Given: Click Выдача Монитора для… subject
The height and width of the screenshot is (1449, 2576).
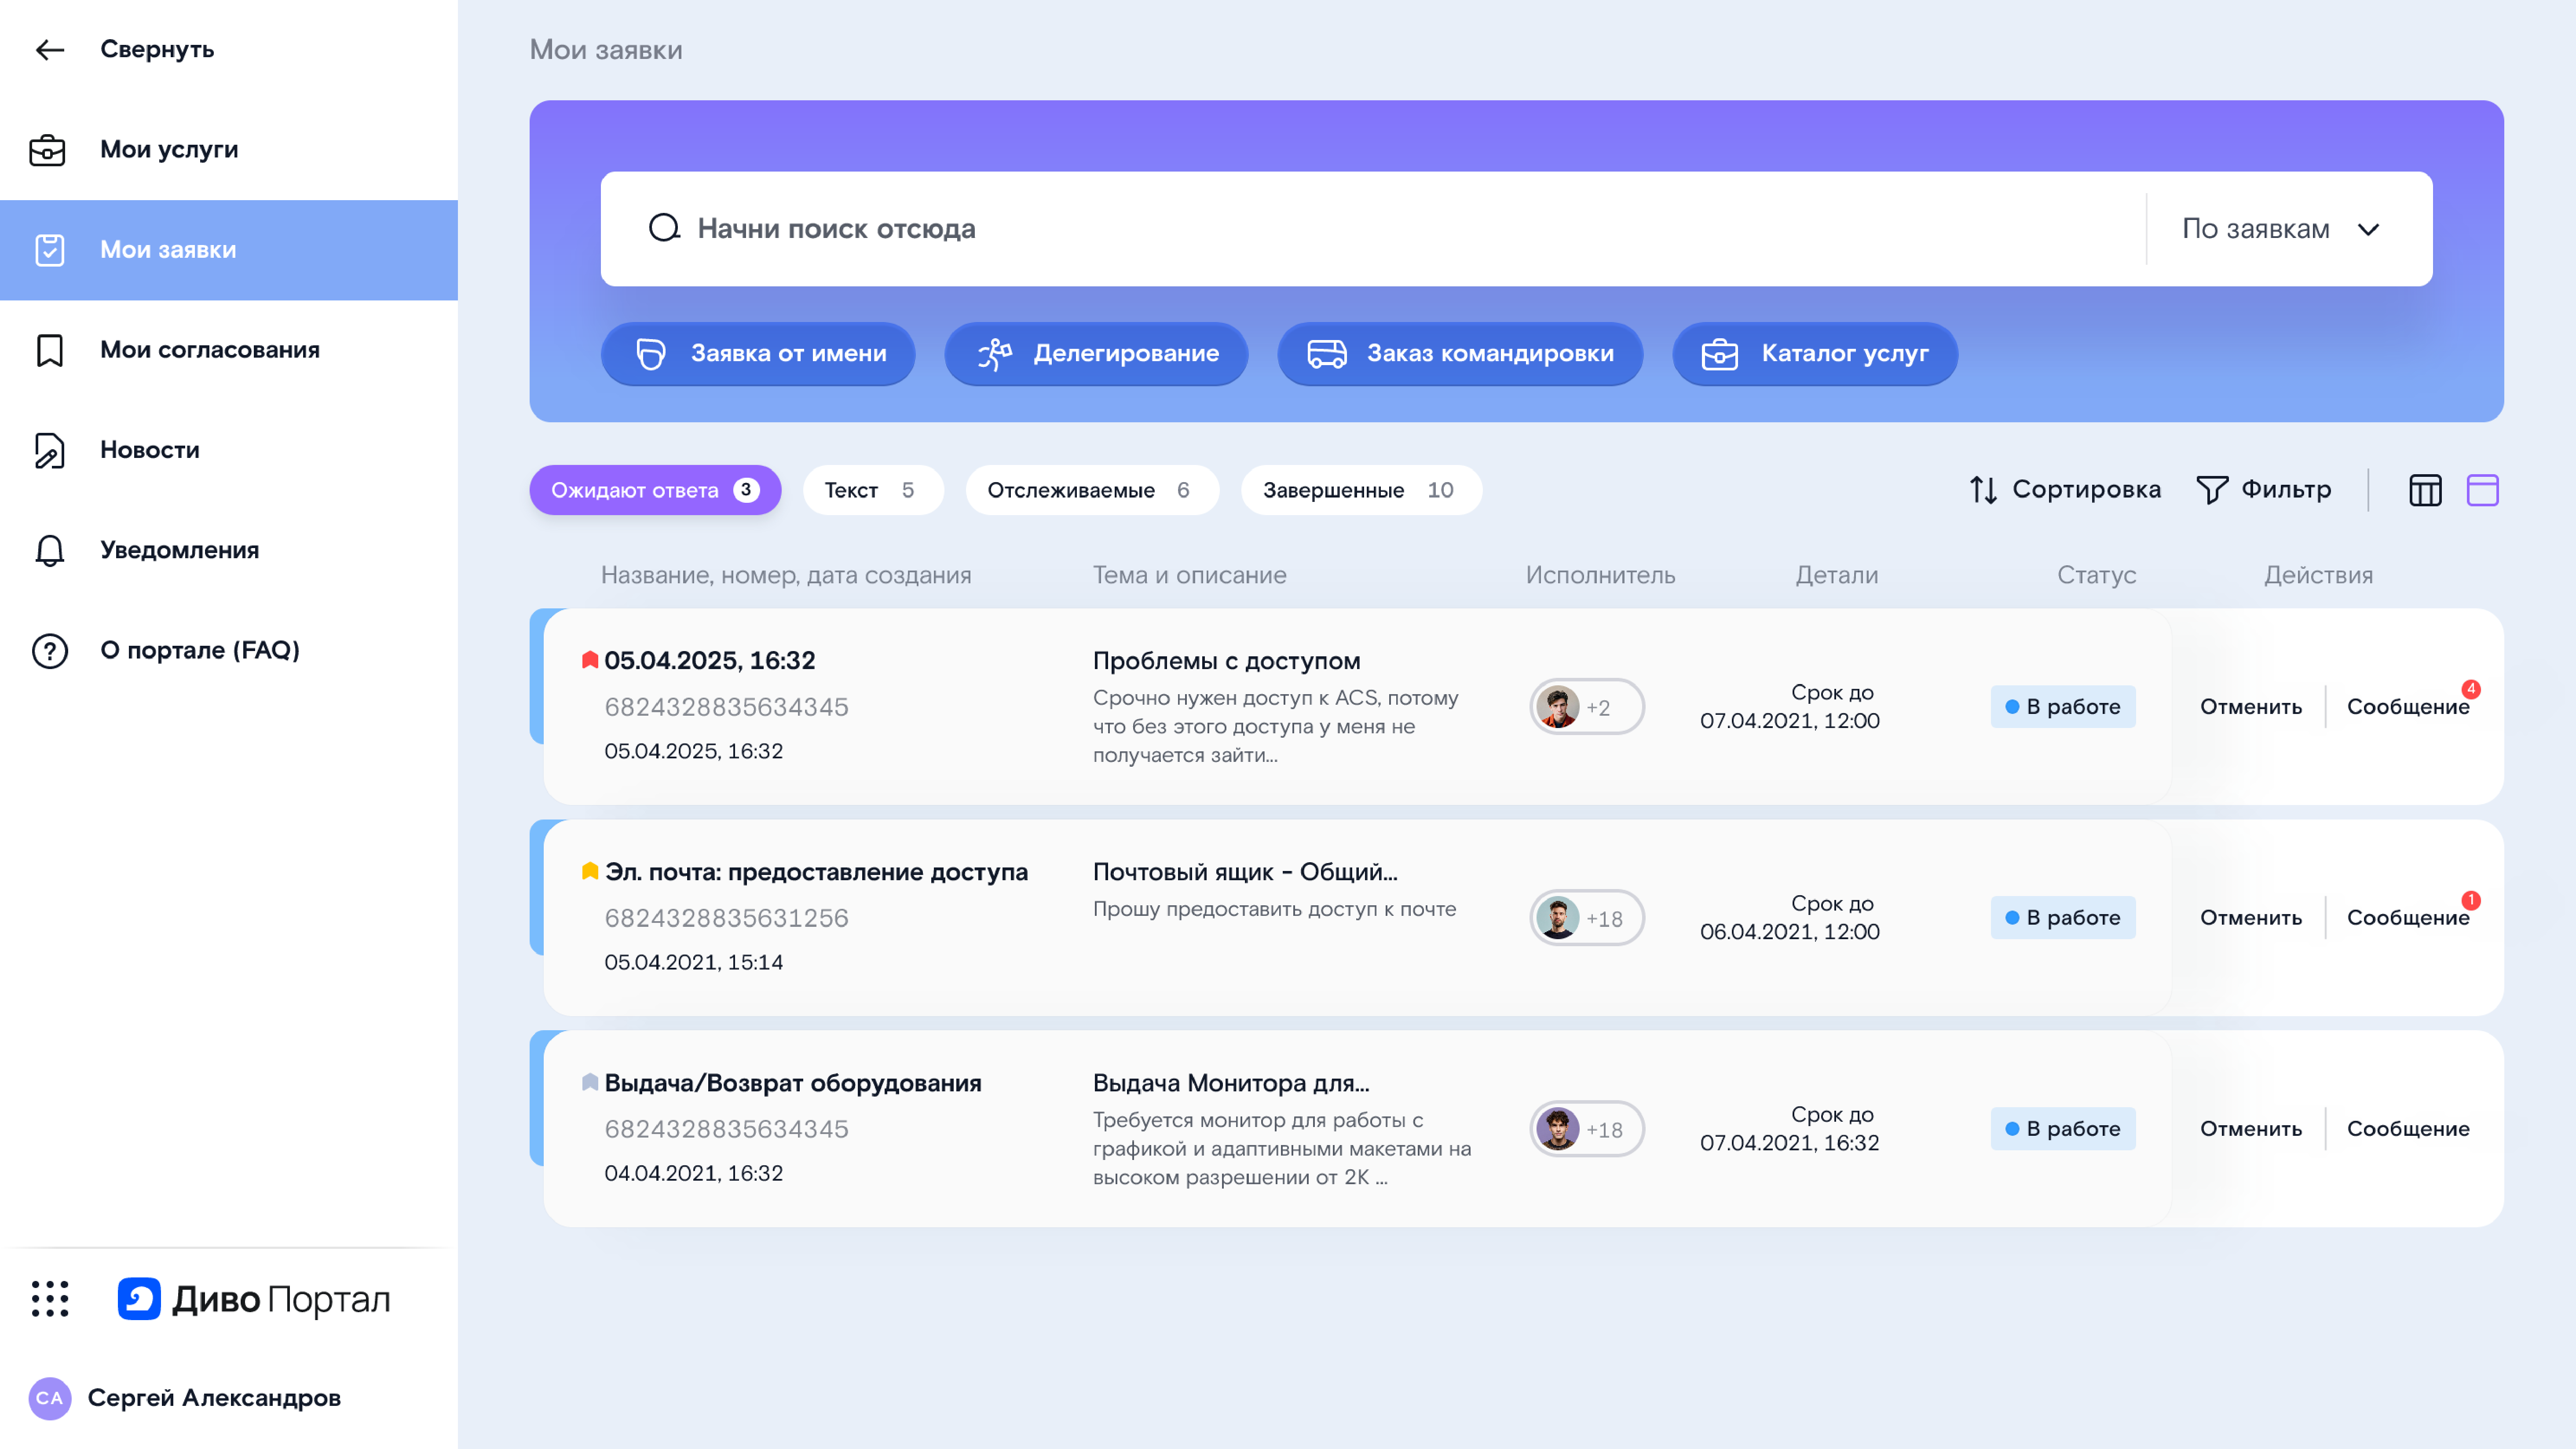Looking at the screenshot, I should click(1231, 1083).
